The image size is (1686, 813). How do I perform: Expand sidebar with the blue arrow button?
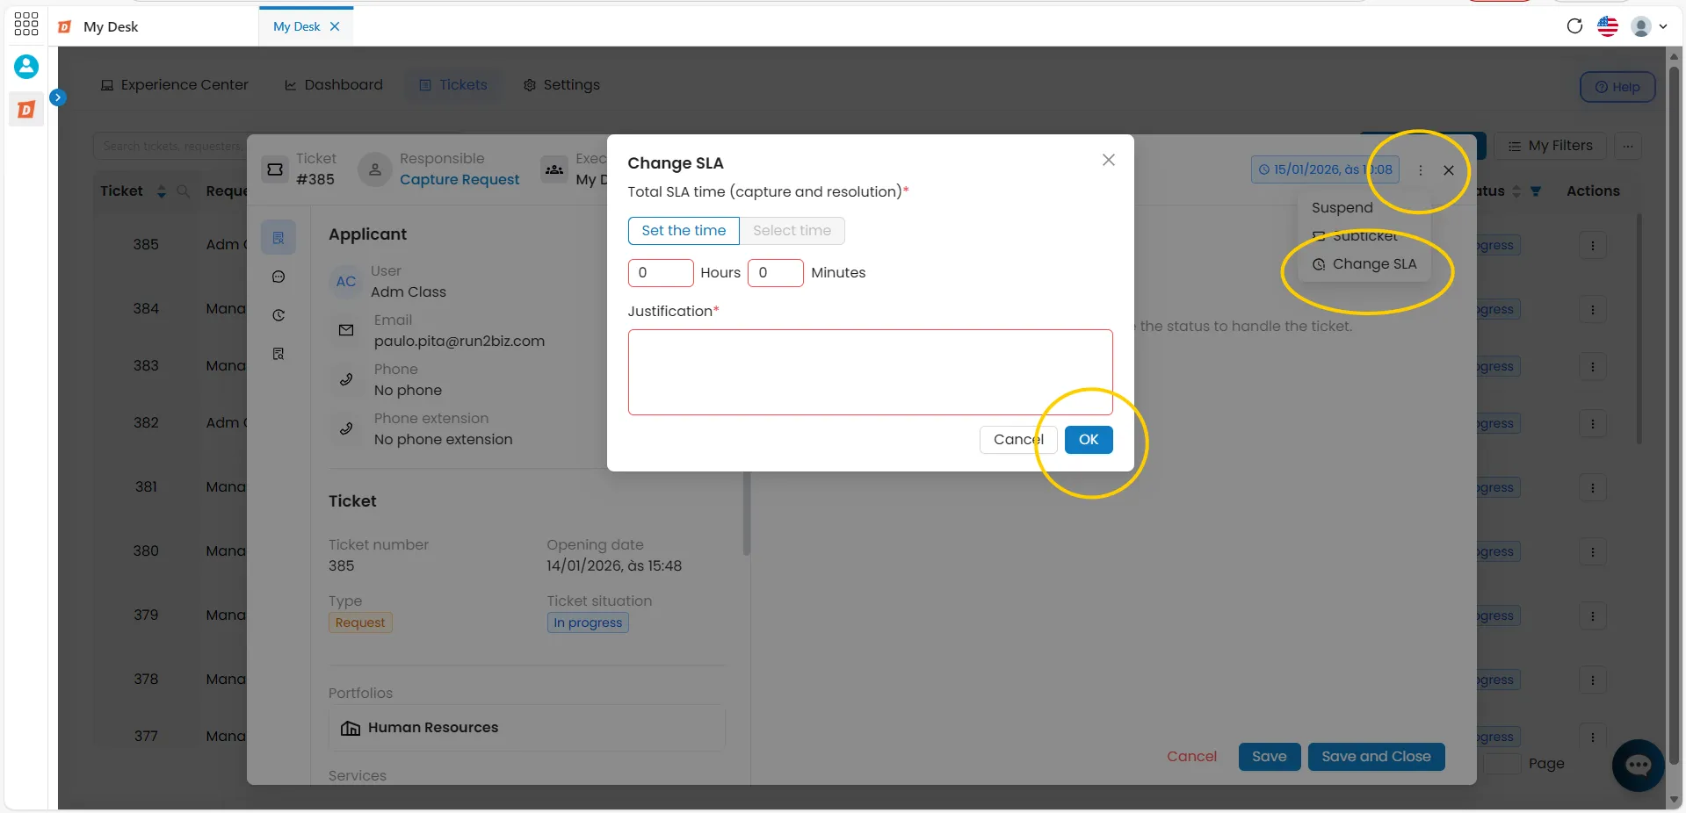pos(58,97)
